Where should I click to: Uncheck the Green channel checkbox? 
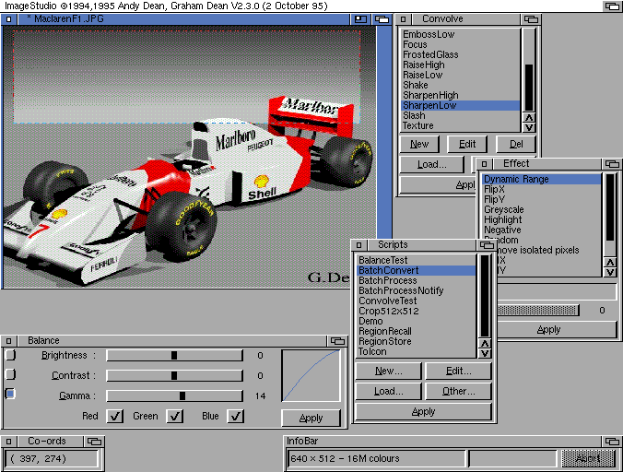point(175,417)
